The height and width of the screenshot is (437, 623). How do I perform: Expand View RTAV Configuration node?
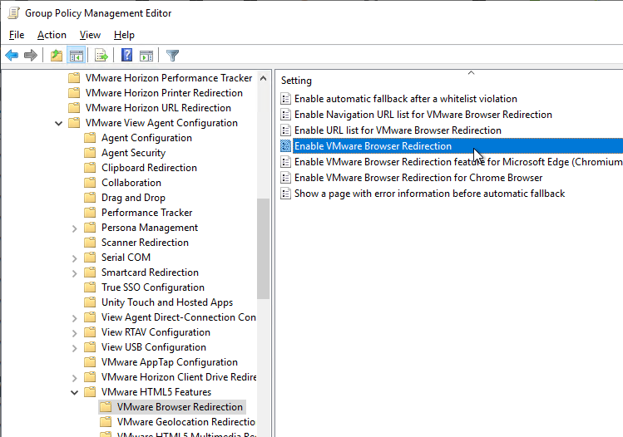[x=74, y=333]
